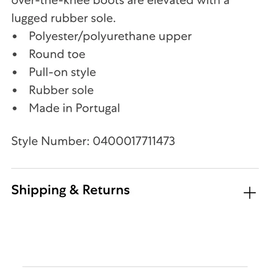The image size is (270, 270).
Task: Click the word 'Portugal' in the list
Action: (98, 108)
